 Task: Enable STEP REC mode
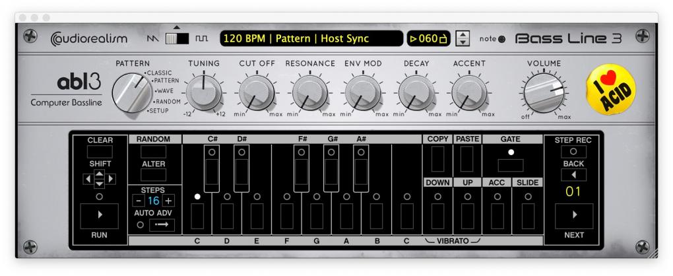pyautogui.click(x=574, y=151)
